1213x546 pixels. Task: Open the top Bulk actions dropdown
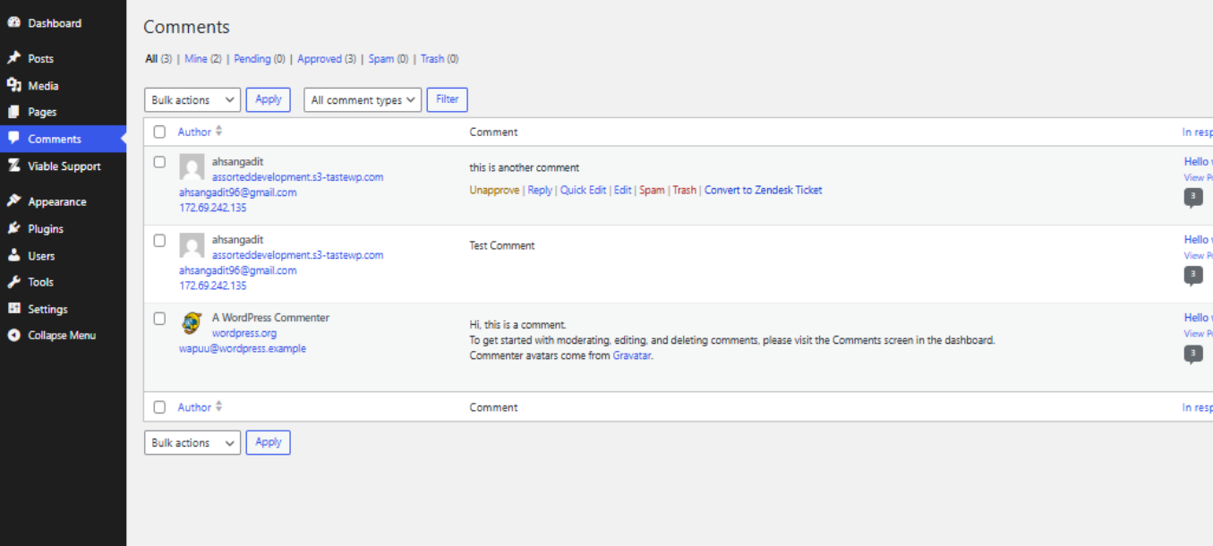tap(192, 100)
